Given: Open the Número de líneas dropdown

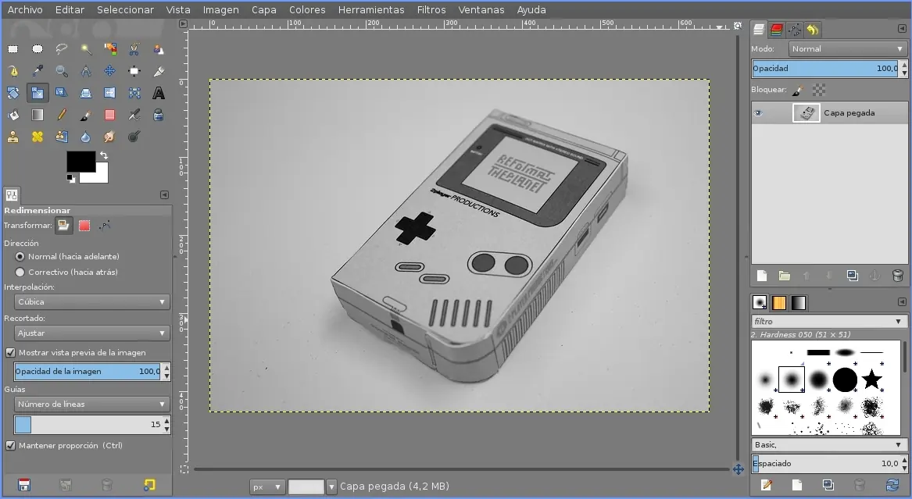Looking at the screenshot, I should 92,405.
